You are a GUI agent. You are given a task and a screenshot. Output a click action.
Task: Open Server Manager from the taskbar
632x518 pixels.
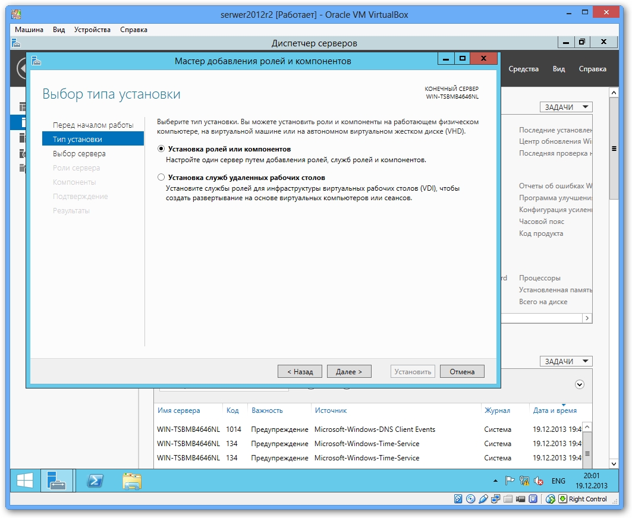[56, 481]
